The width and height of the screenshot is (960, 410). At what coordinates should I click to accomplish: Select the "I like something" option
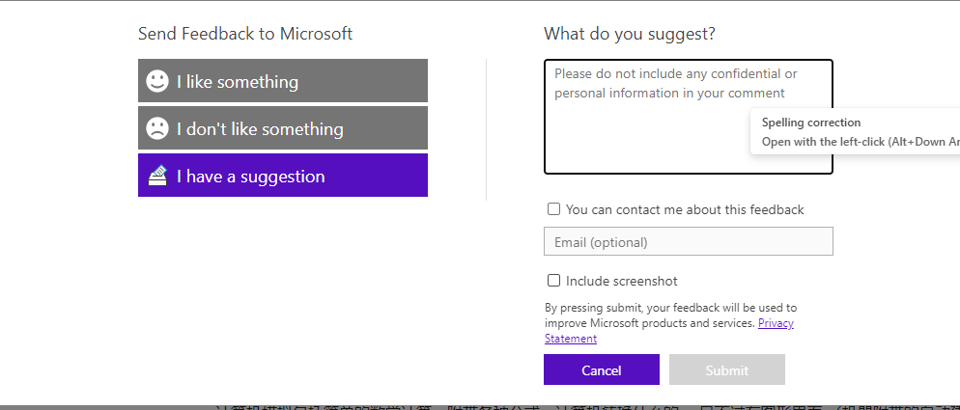click(283, 81)
